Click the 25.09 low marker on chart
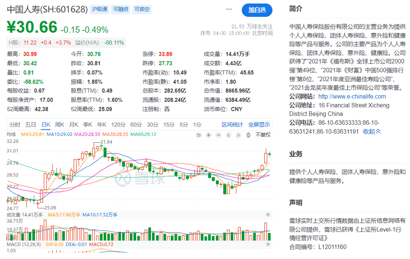The height and width of the screenshot is (259, 410). click(50, 208)
